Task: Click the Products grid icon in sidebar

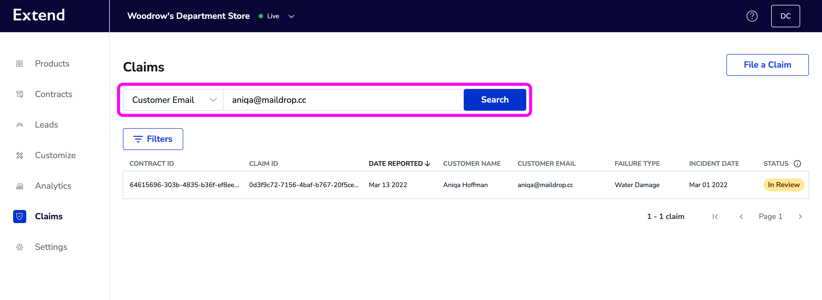Action: 19,64
